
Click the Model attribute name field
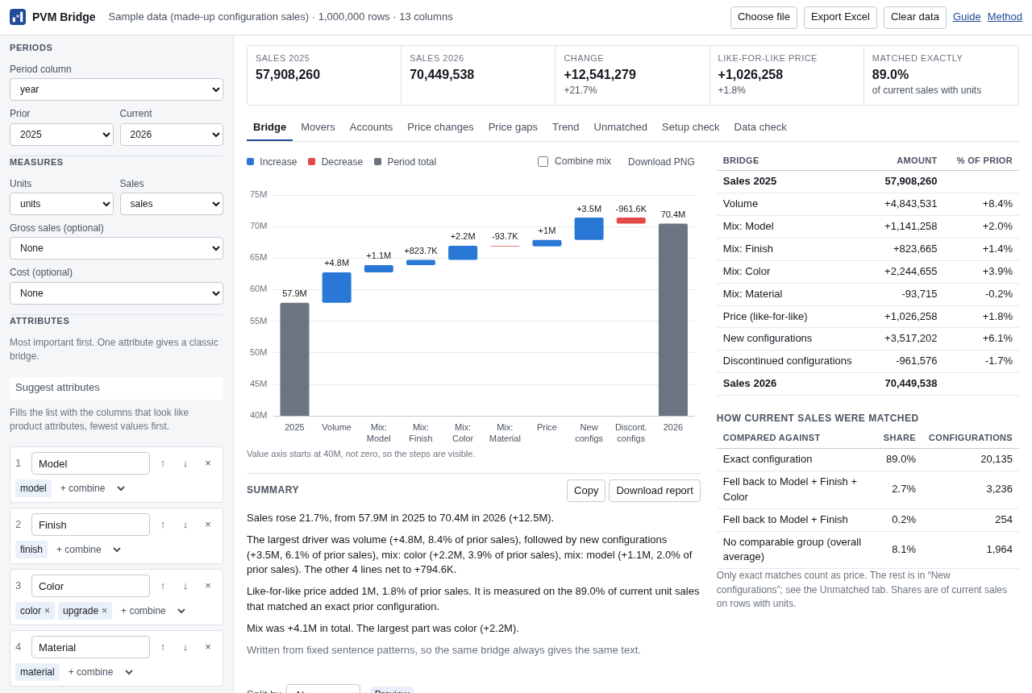90,463
